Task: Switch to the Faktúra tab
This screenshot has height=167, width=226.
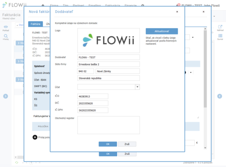Action: (35, 24)
